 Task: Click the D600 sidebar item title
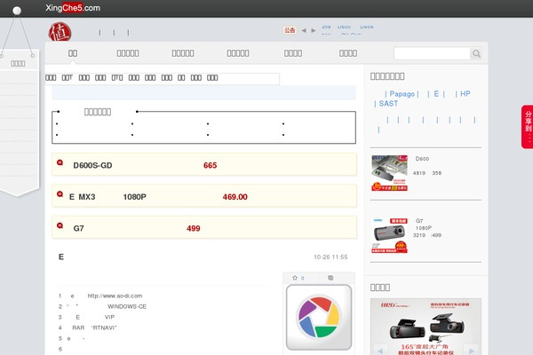422,159
